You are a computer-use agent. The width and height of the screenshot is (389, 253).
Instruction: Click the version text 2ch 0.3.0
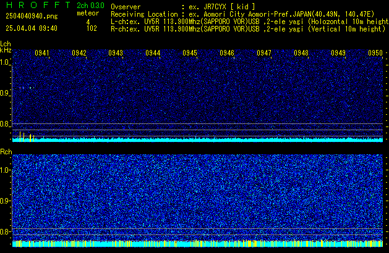pos(90,5)
